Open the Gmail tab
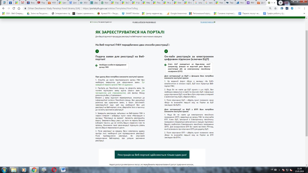The width and height of the screenshot is (308, 173). [23, 3]
